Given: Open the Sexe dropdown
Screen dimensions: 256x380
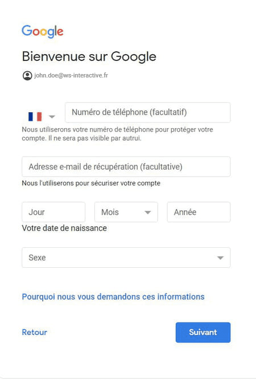Looking at the screenshot, I should point(126,258).
